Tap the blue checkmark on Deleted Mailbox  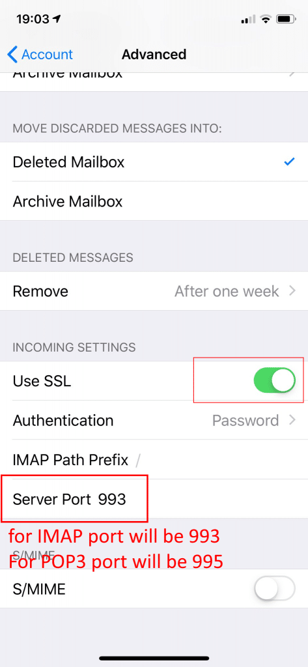tap(289, 162)
